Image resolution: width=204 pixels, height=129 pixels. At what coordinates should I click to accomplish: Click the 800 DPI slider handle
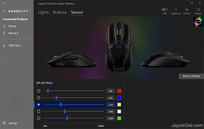(x=56, y=98)
